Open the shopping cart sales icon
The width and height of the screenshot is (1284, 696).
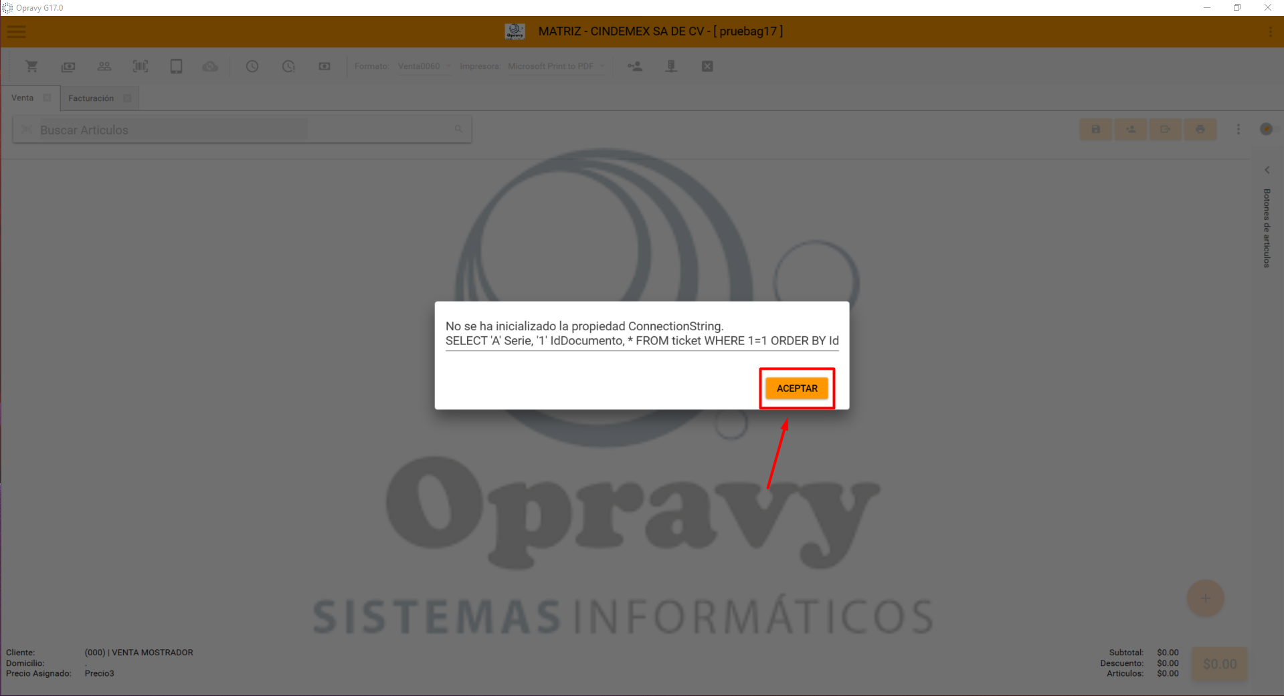pyautogui.click(x=31, y=66)
